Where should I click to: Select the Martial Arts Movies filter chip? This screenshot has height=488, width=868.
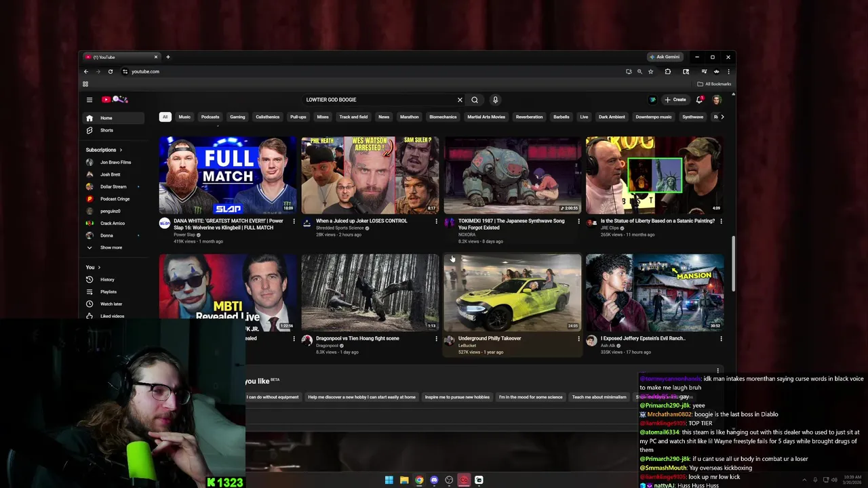486,117
